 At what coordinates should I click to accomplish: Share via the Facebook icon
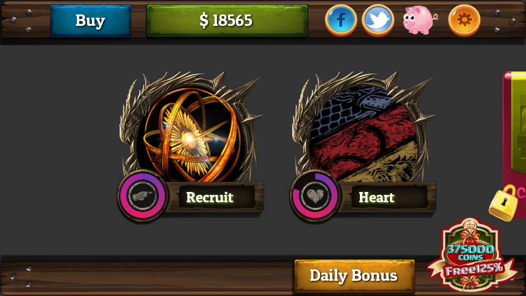coord(341,20)
